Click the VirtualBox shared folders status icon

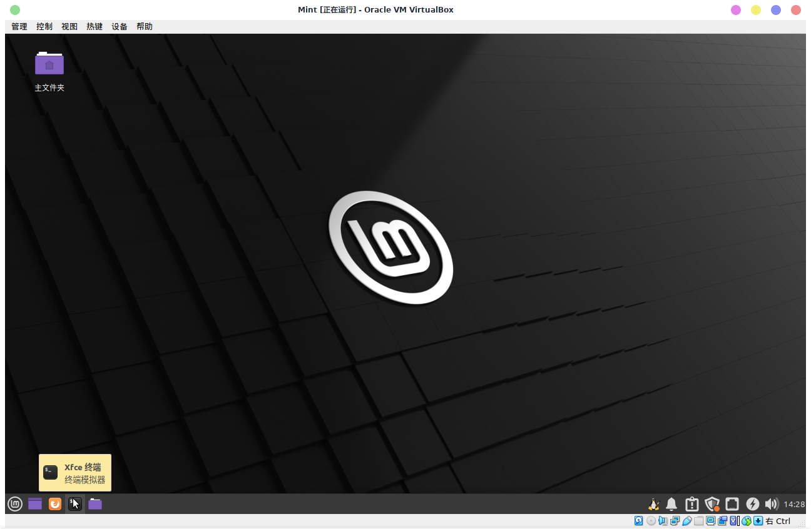pos(698,520)
